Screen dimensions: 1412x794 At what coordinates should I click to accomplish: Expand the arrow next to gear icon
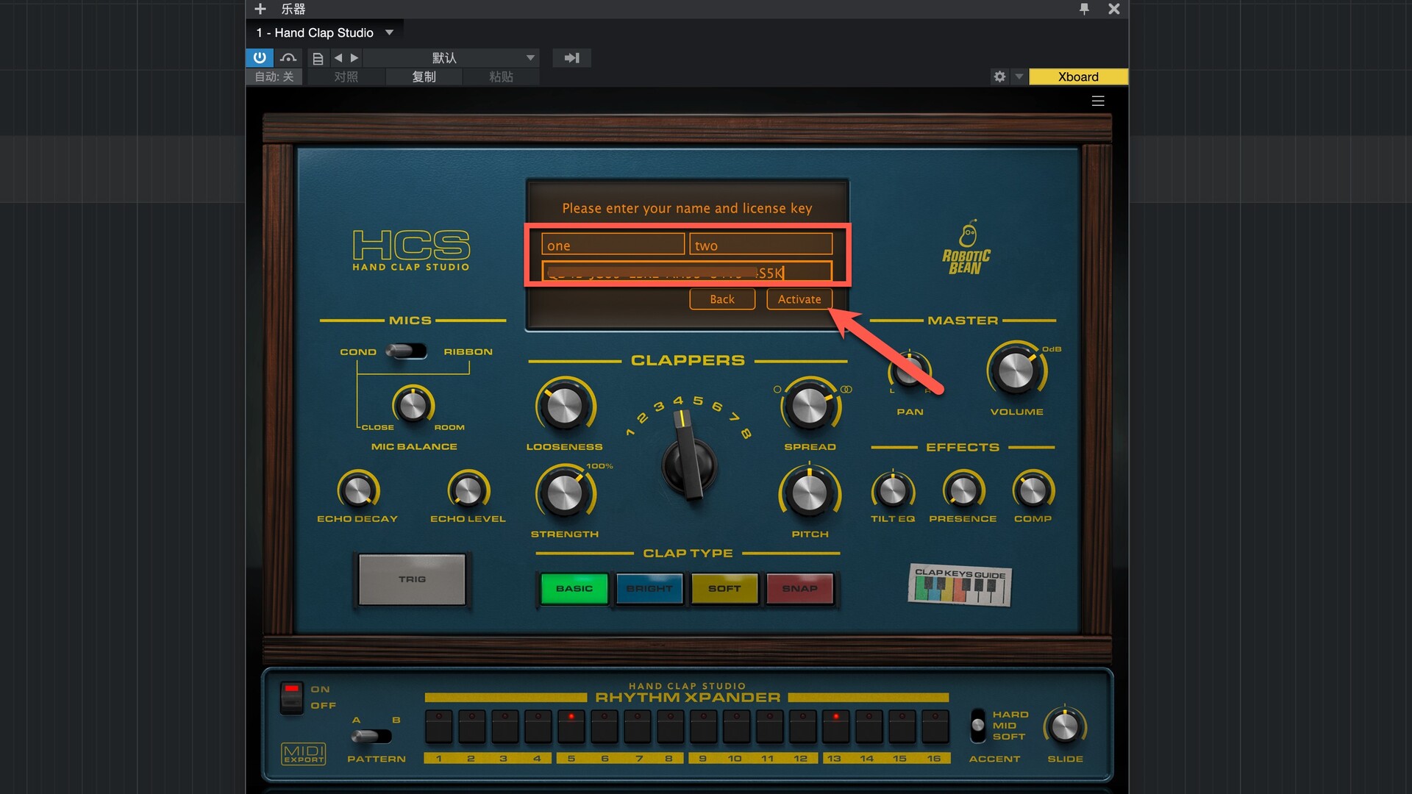click(1019, 76)
